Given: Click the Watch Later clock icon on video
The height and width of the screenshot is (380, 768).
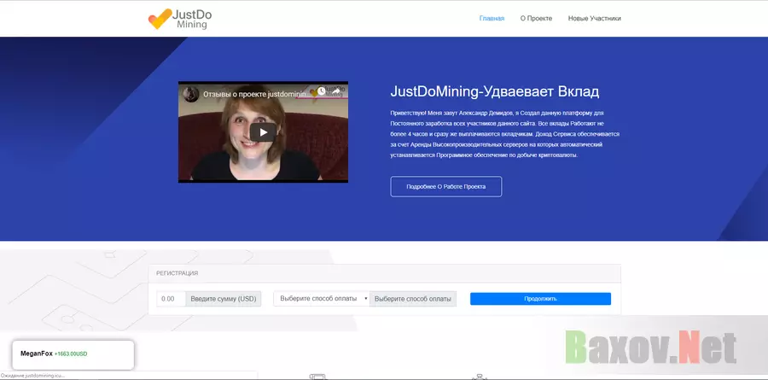Looking at the screenshot, I should pyautogui.click(x=322, y=91).
